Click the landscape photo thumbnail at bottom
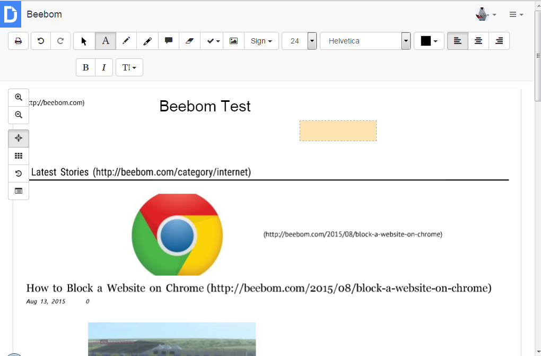This screenshot has height=356, width=541. 172,339
